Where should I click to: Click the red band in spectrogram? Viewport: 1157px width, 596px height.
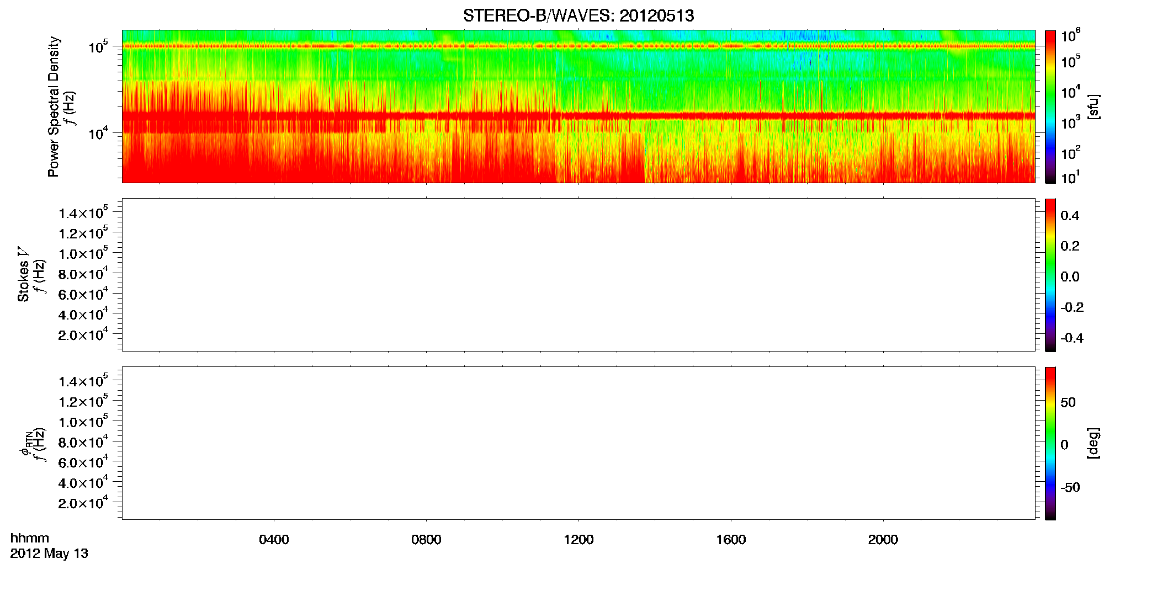click(x=578, y=116)
